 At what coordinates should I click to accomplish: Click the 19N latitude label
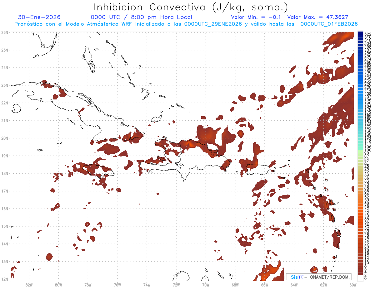coord(5,156)
